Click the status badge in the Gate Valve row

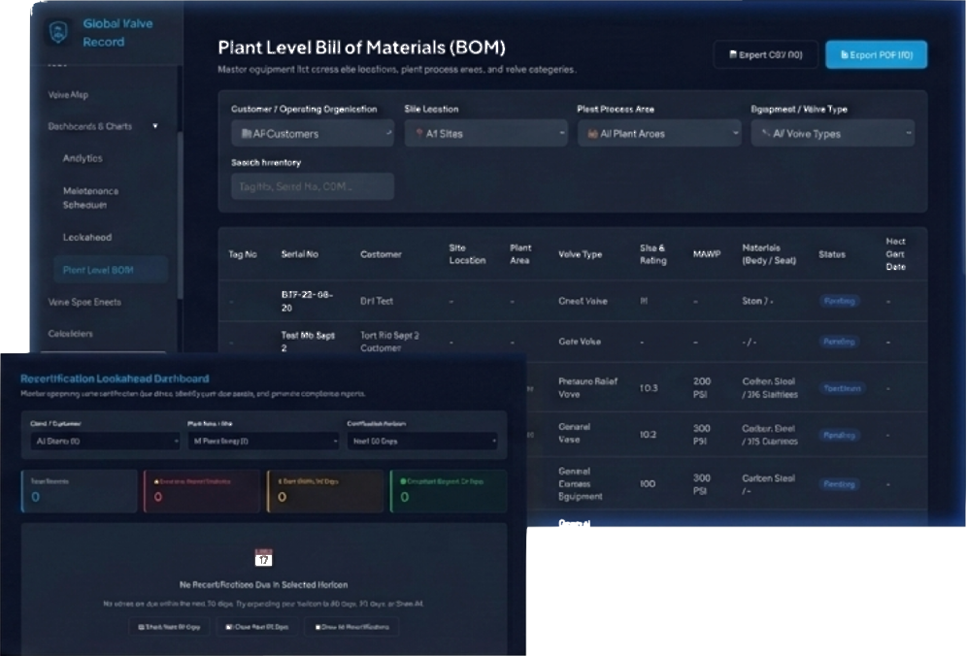pos(839,342)
